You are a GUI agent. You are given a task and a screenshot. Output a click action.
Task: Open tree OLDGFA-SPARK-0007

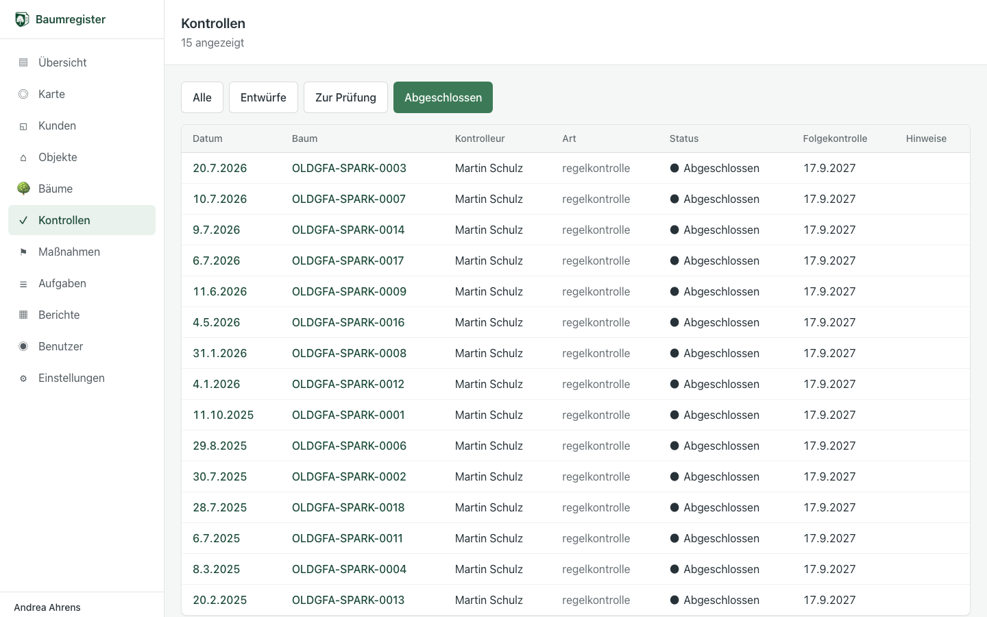(349, 199)
